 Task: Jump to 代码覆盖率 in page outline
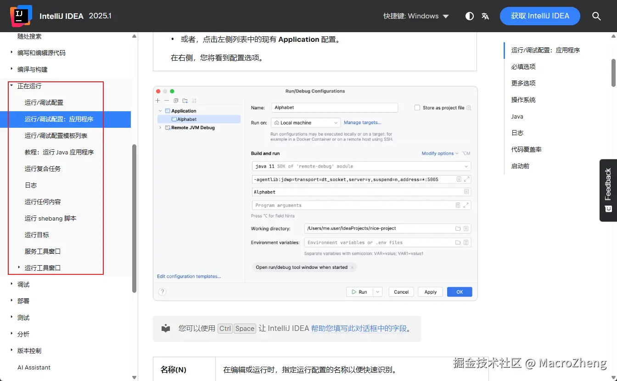pyautogui.click(x=527, y=149)
